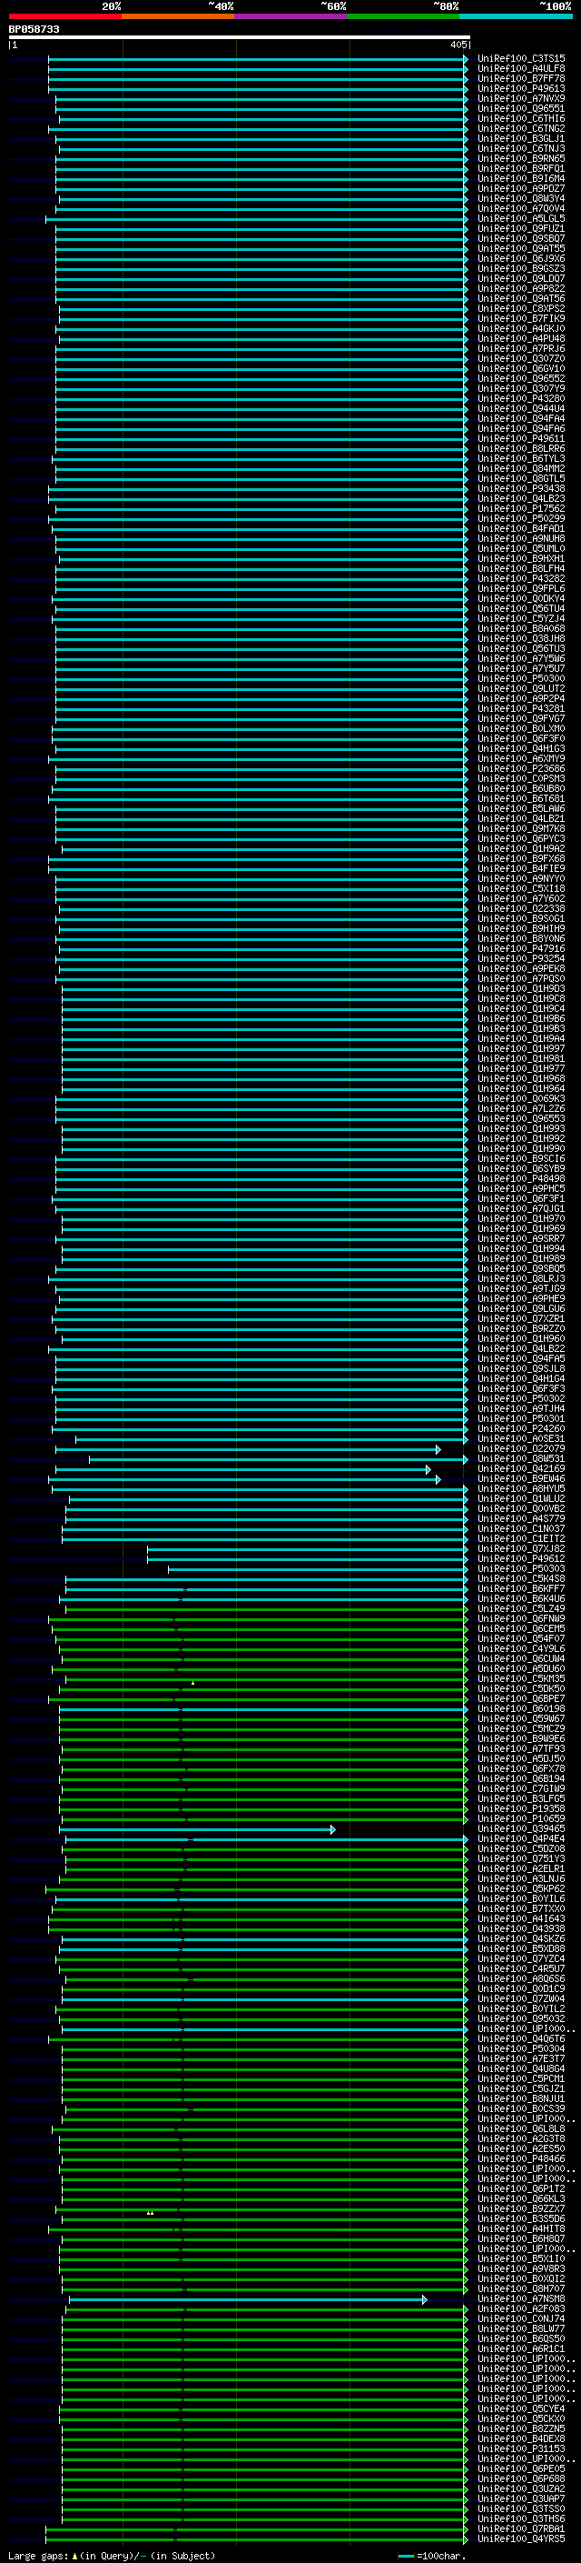Click the green alignment bar for UniRef100_Q6FNW9
Viewport: 581px width, 2563px height.
[x=257, y=1618]
